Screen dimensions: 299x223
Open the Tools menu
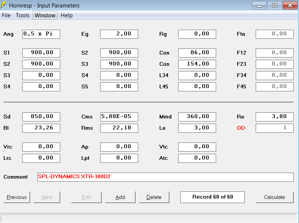23,15
